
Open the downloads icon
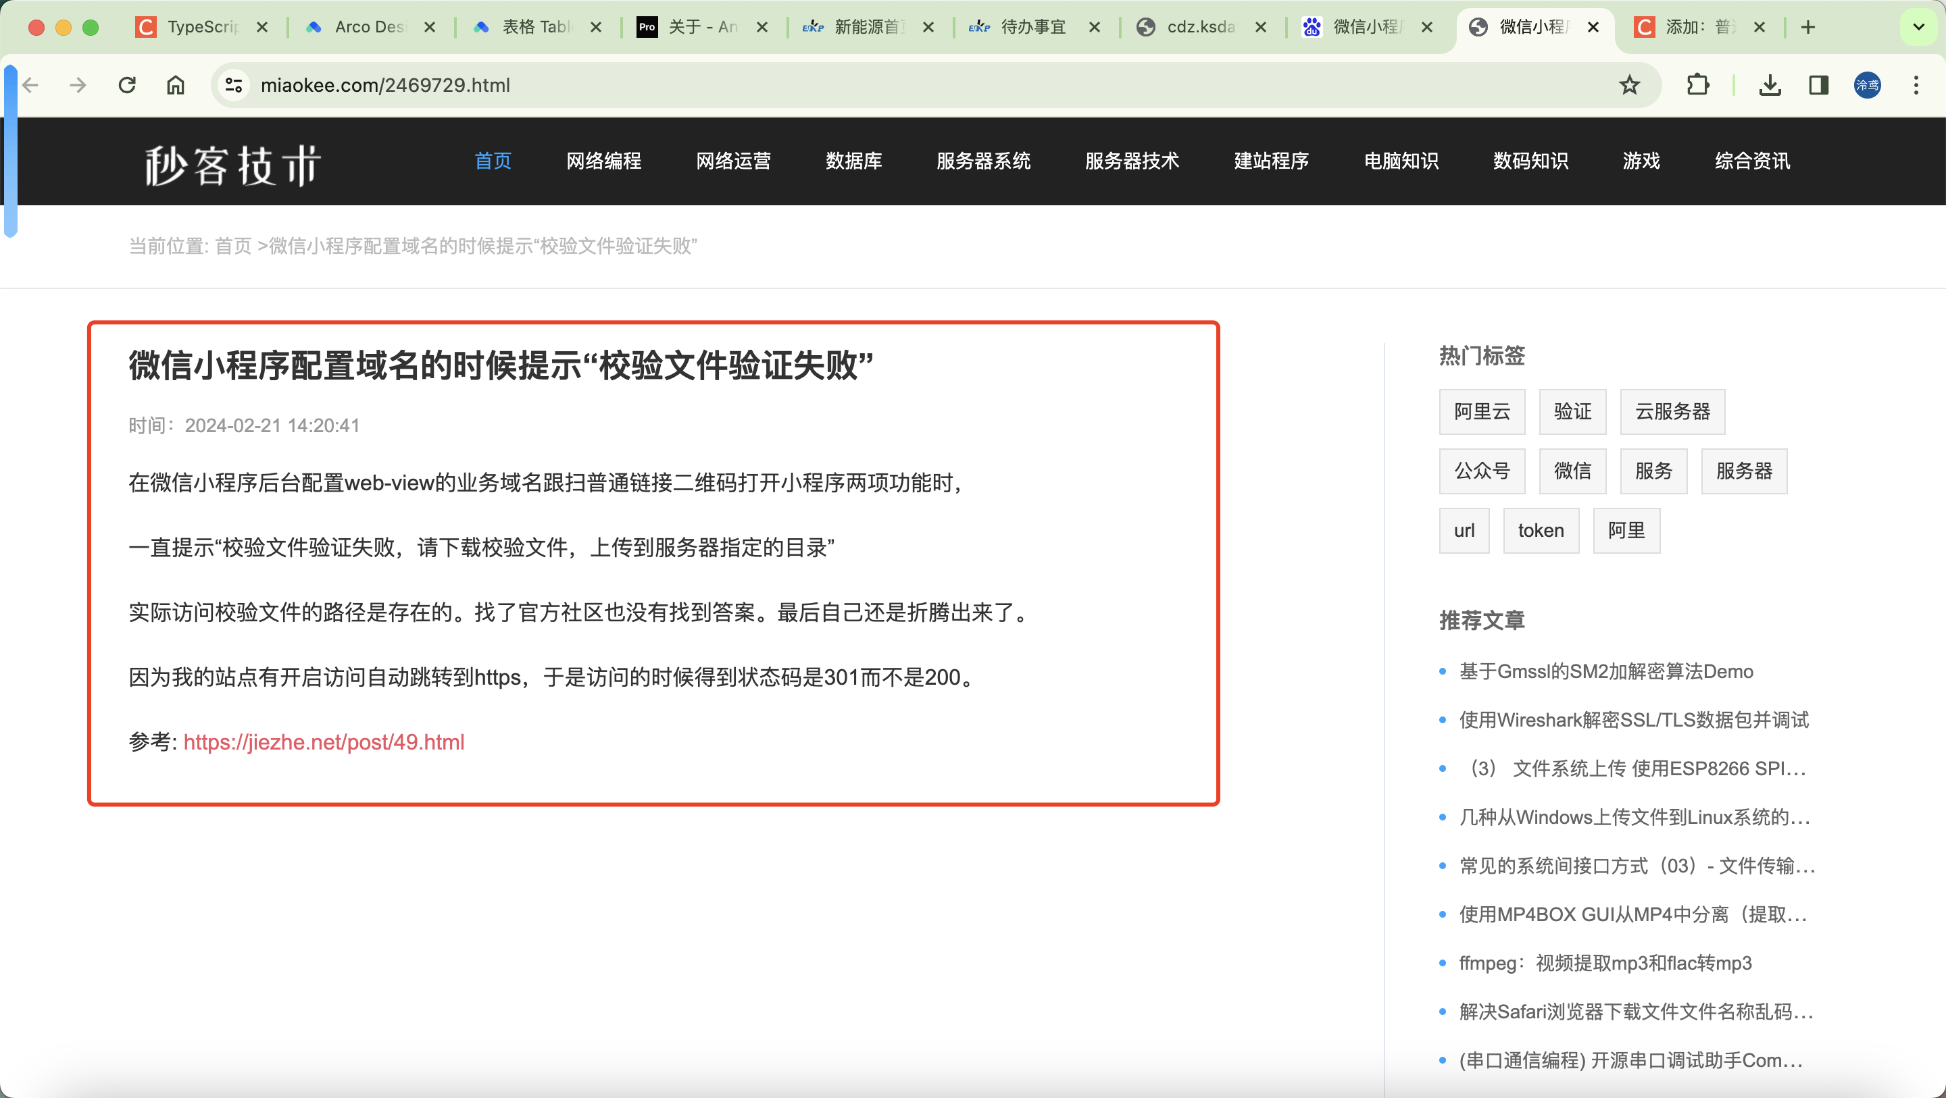[x=1769, y=84]
